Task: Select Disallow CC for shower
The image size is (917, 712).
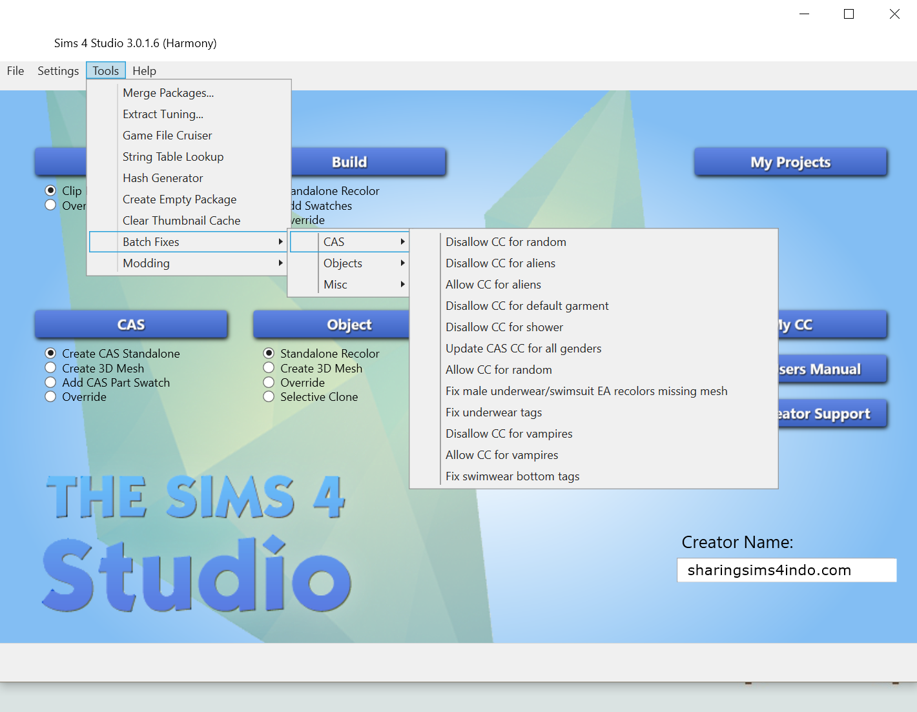Action: tap(593, 327)
